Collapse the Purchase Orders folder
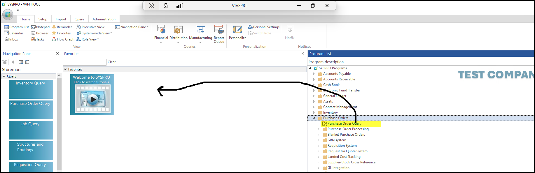Screen dimensions: 535x173 point(314,118)
